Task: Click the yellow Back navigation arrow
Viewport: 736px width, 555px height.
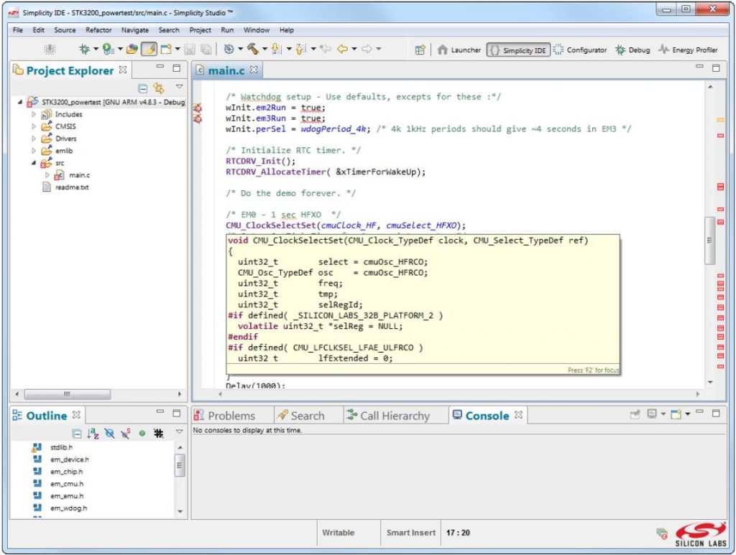Action: click(343, 49)
